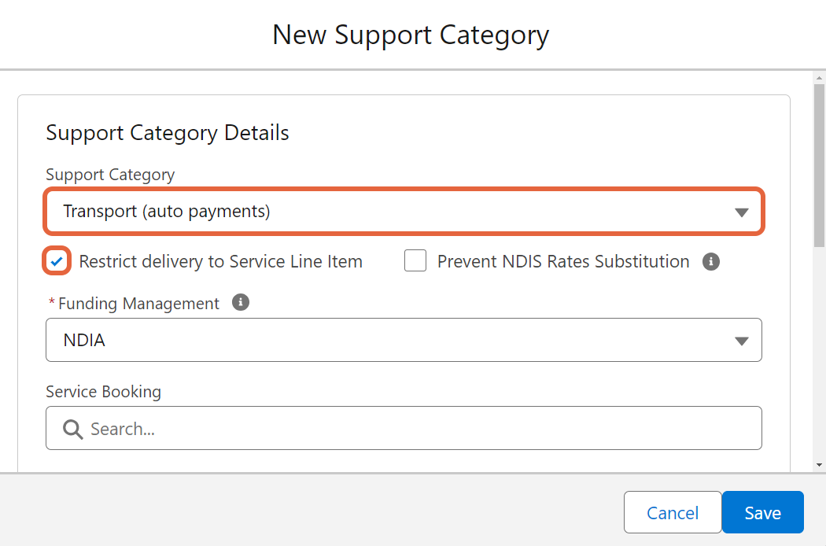Click the Support Category Details heading

click(x=167, y=133)
